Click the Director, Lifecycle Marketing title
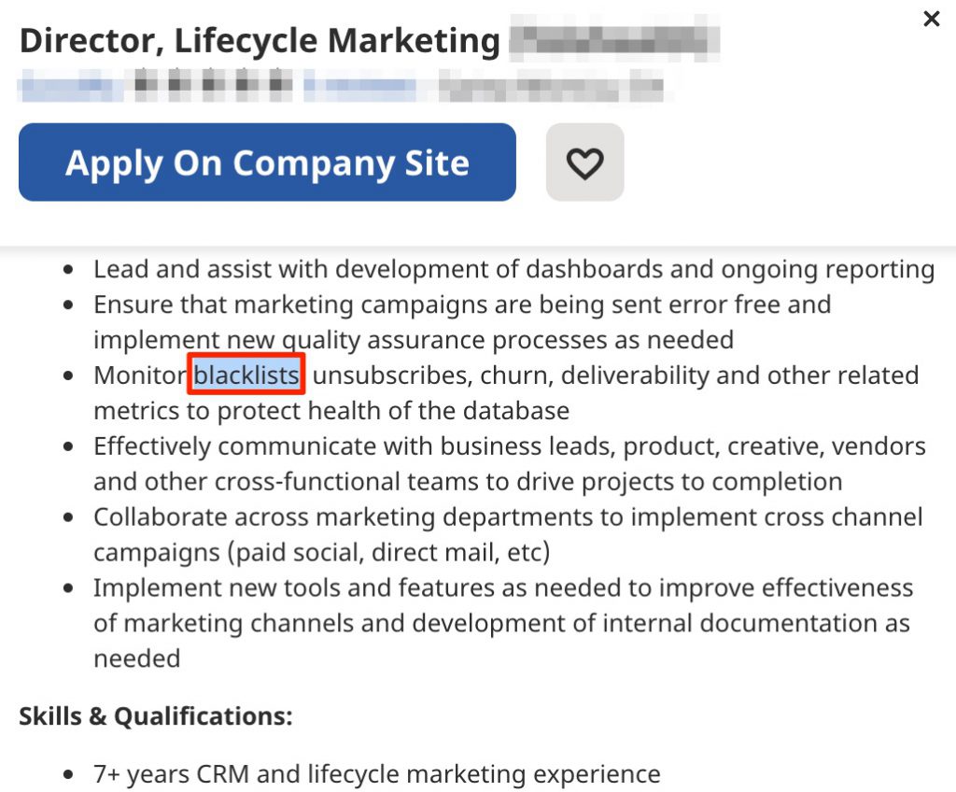 tap(260, 41)
